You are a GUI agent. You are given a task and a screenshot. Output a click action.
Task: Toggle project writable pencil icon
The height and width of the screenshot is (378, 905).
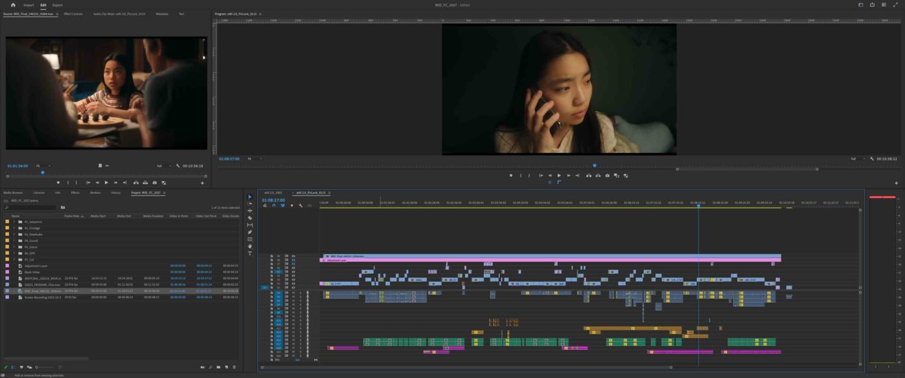tap(5, 367)
